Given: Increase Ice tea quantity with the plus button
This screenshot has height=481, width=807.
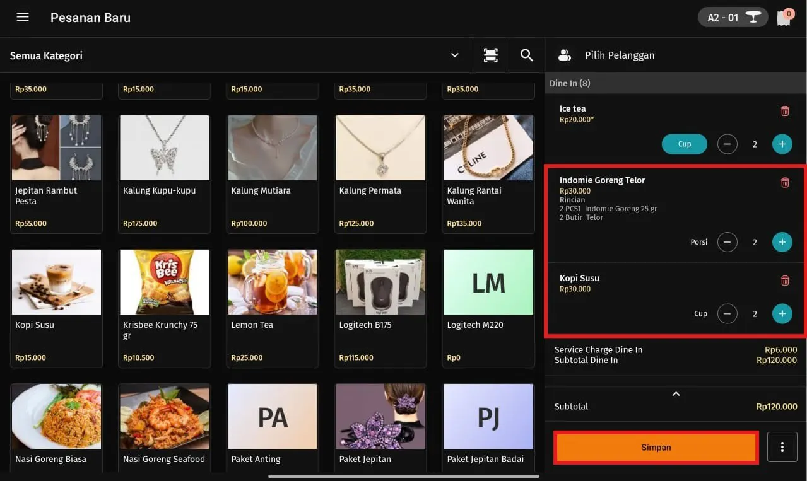Looking at the screenshot, I should (x=782, y=144).
